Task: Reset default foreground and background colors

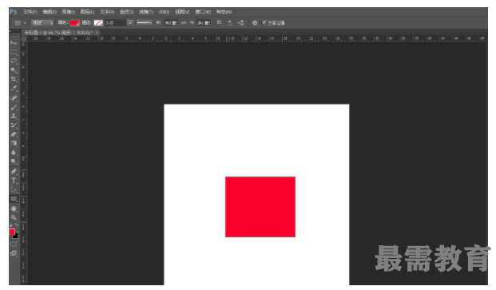Action: [10, 224]
